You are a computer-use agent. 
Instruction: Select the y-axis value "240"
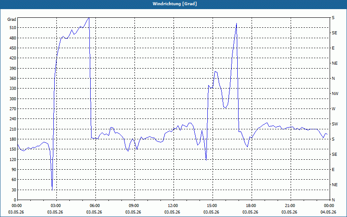(x=13, y=119)
